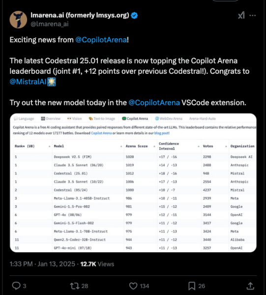
Task: Switch to the WebDev Arena tab
Action: click(x=169, y=118)
